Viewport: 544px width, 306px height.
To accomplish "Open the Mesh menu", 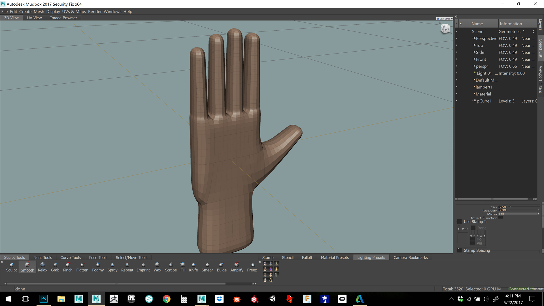I will [39, 12].
